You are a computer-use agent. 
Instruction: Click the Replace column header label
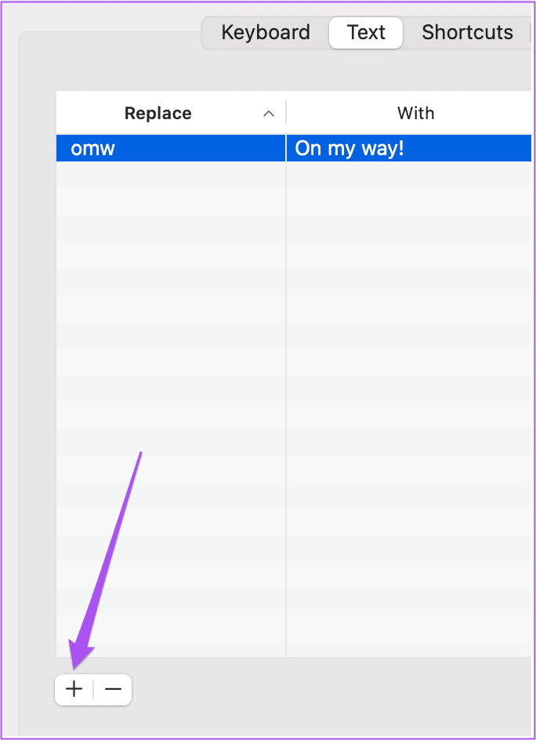pyautogui.click(x=158, y=114)
